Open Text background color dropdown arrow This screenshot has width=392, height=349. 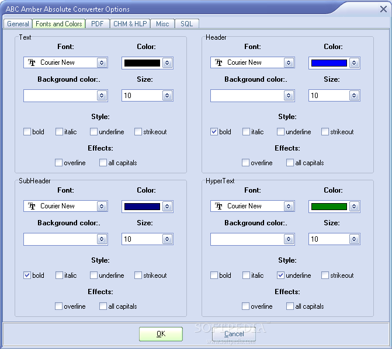102,96
